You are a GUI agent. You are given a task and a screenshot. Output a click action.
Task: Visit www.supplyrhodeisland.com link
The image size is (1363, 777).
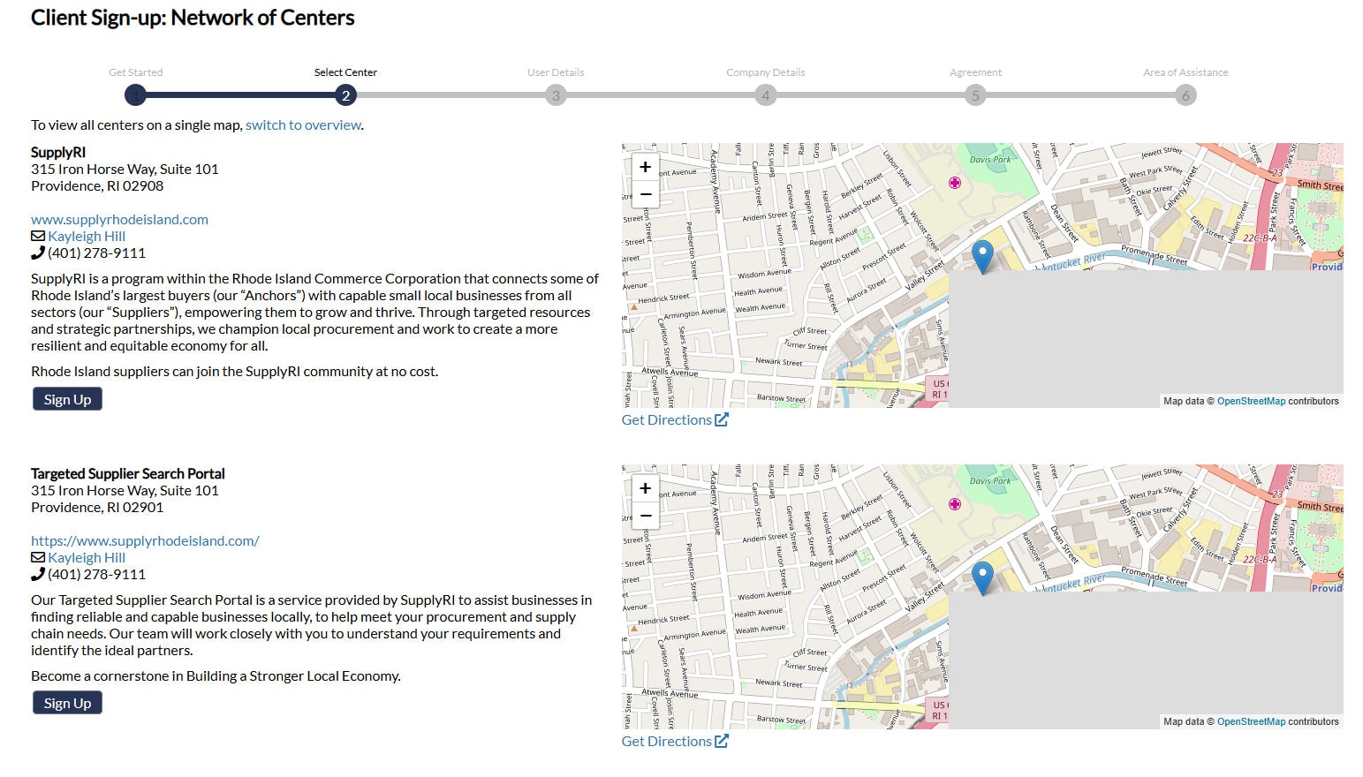(119, 219)
